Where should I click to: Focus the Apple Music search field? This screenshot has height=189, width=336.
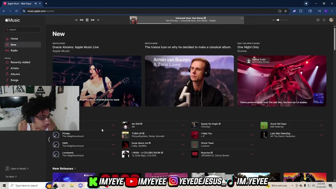click(x=23, y=30)
